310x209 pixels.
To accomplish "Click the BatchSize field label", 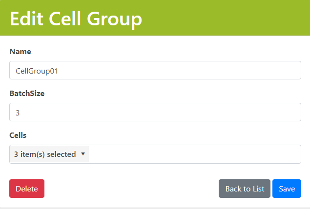I will (27, 93).
